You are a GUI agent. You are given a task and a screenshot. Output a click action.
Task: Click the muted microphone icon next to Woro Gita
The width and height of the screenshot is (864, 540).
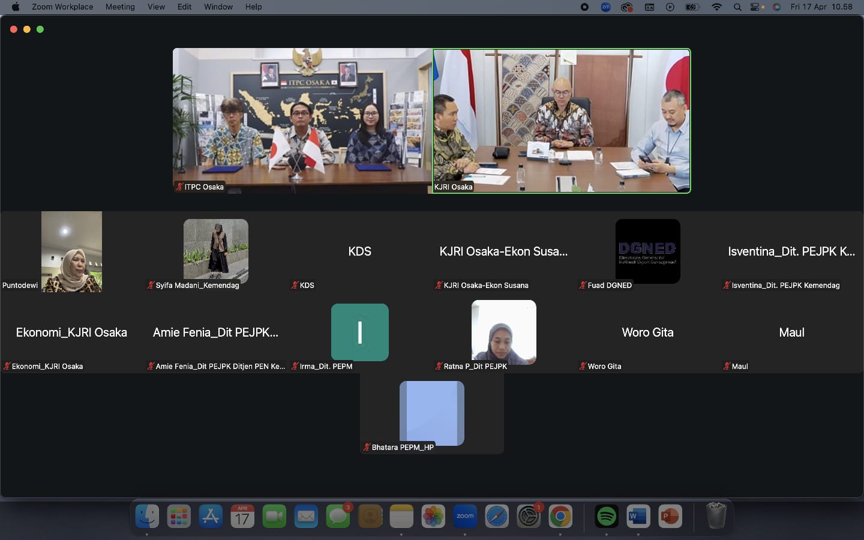(582, 366)
